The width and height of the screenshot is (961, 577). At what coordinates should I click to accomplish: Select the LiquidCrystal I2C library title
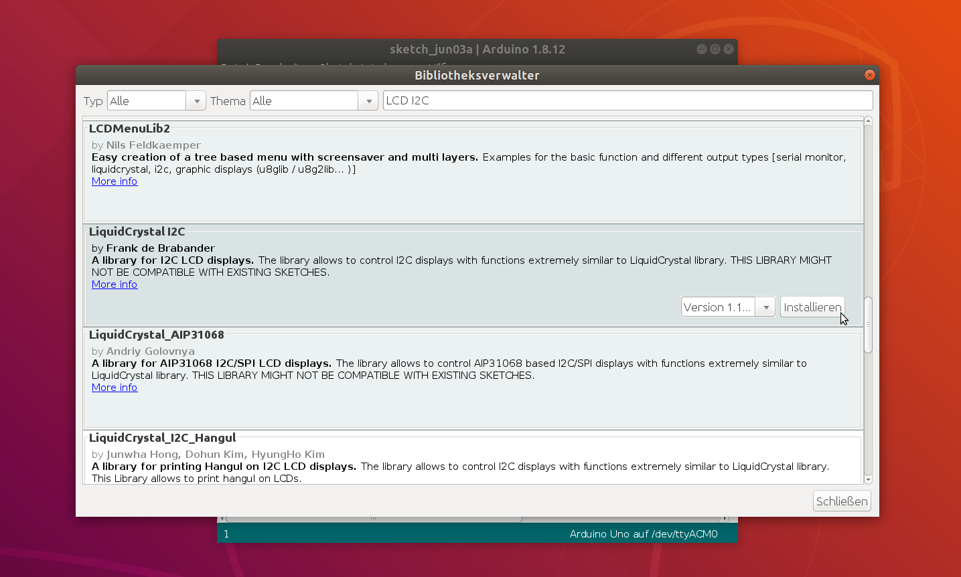[x=137, y=232]
